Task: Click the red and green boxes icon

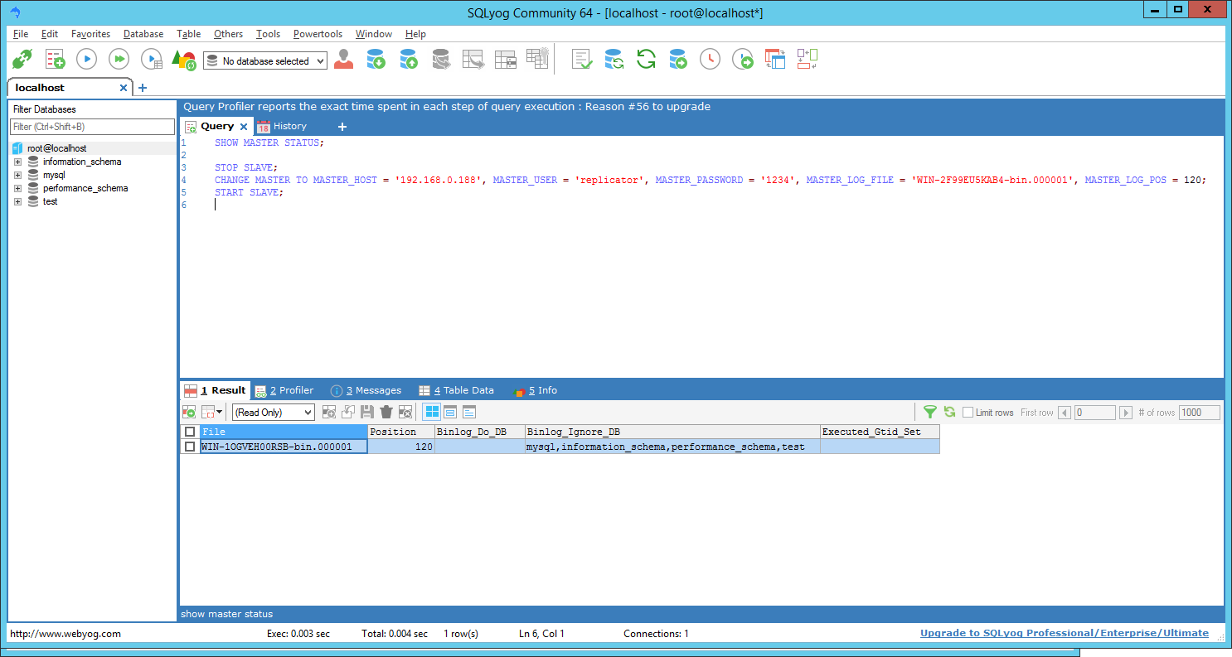Action: coord(807,60)
